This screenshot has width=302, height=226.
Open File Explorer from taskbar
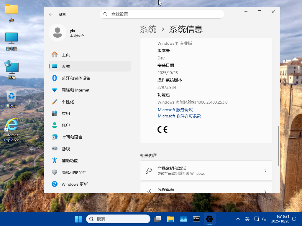point(171,219)
